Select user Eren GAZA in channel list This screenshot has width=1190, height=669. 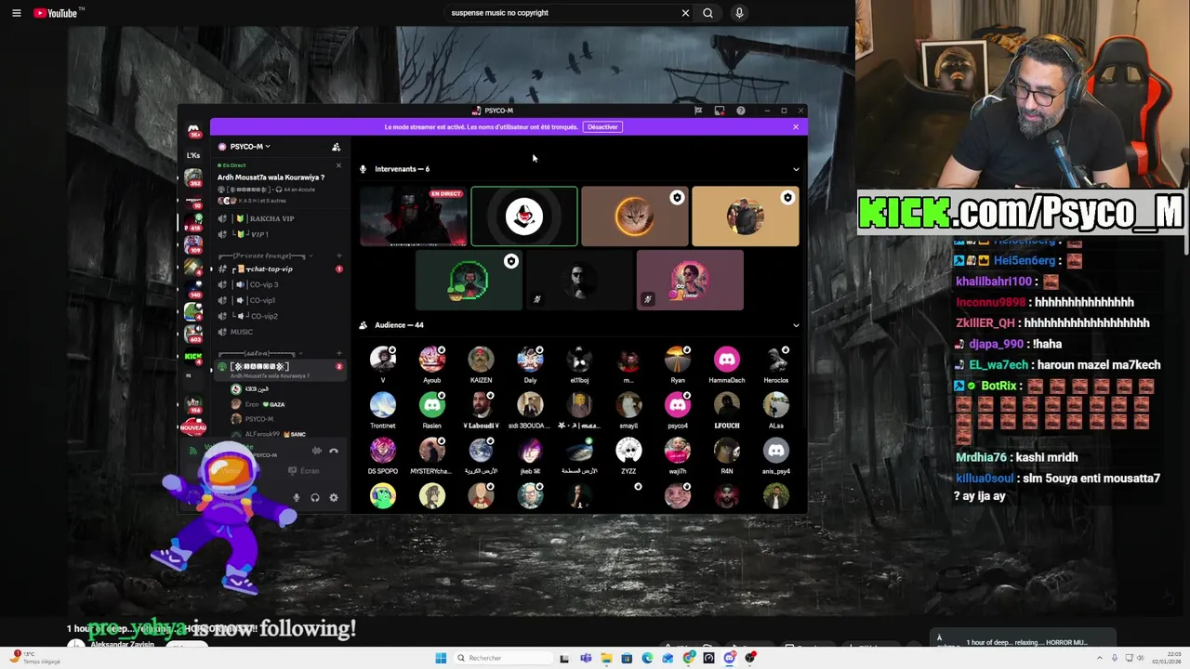(265, 404)
